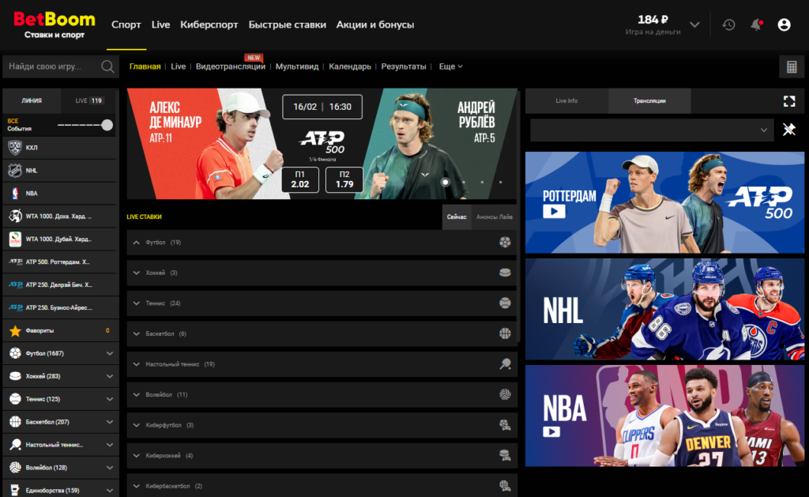Switch to Live Info tab
This screenshot has width=809, height=497.
(566, 100)
